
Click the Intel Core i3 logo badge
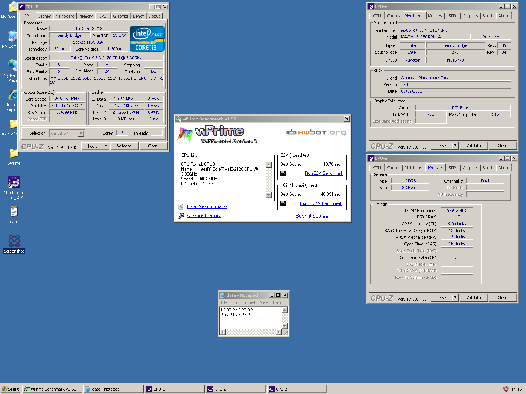[147, 38]
